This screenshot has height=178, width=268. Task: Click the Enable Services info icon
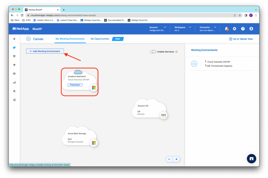pos(177,52)
